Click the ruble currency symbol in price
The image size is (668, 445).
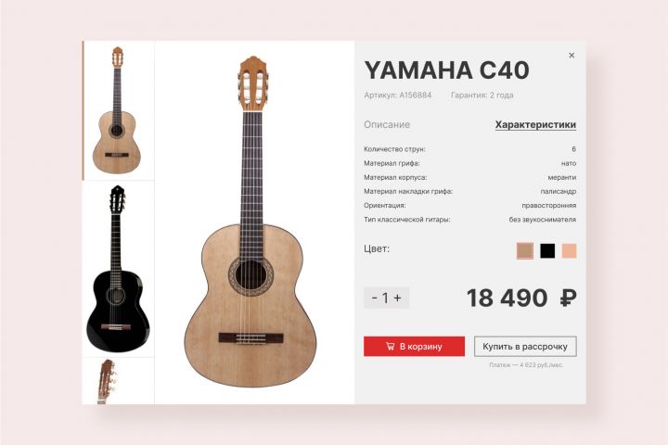(x=569, y=298)
